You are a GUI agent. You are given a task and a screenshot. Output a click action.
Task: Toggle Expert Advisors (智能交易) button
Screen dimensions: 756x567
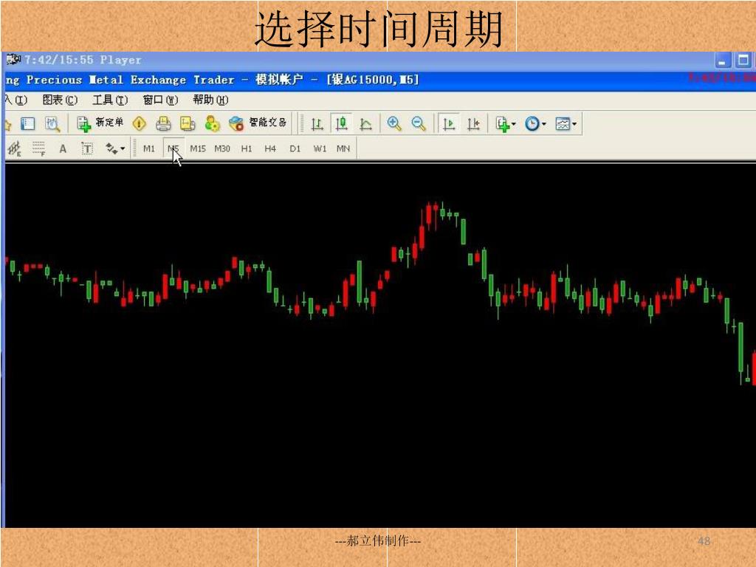(x=258, y=123)
